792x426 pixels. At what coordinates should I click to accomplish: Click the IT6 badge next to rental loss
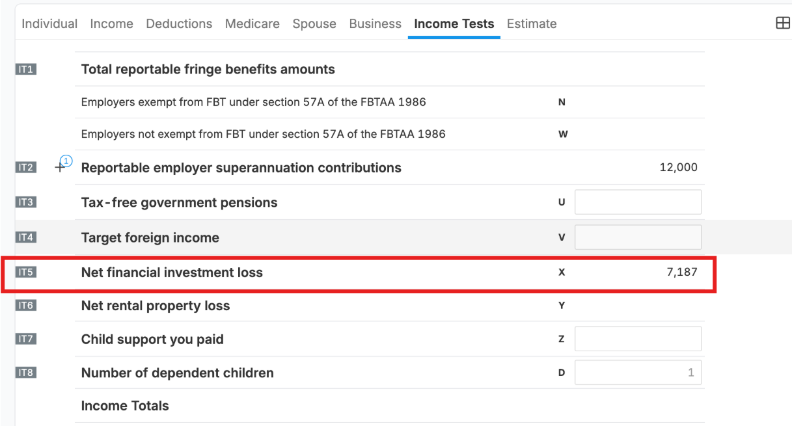point(26,305)
